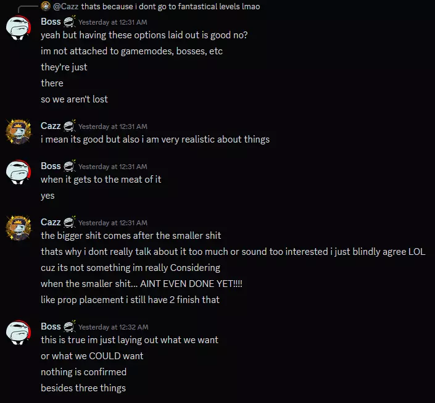
Task: Click the small reply avatar before @Cazz mention
Action: [46, 6]
